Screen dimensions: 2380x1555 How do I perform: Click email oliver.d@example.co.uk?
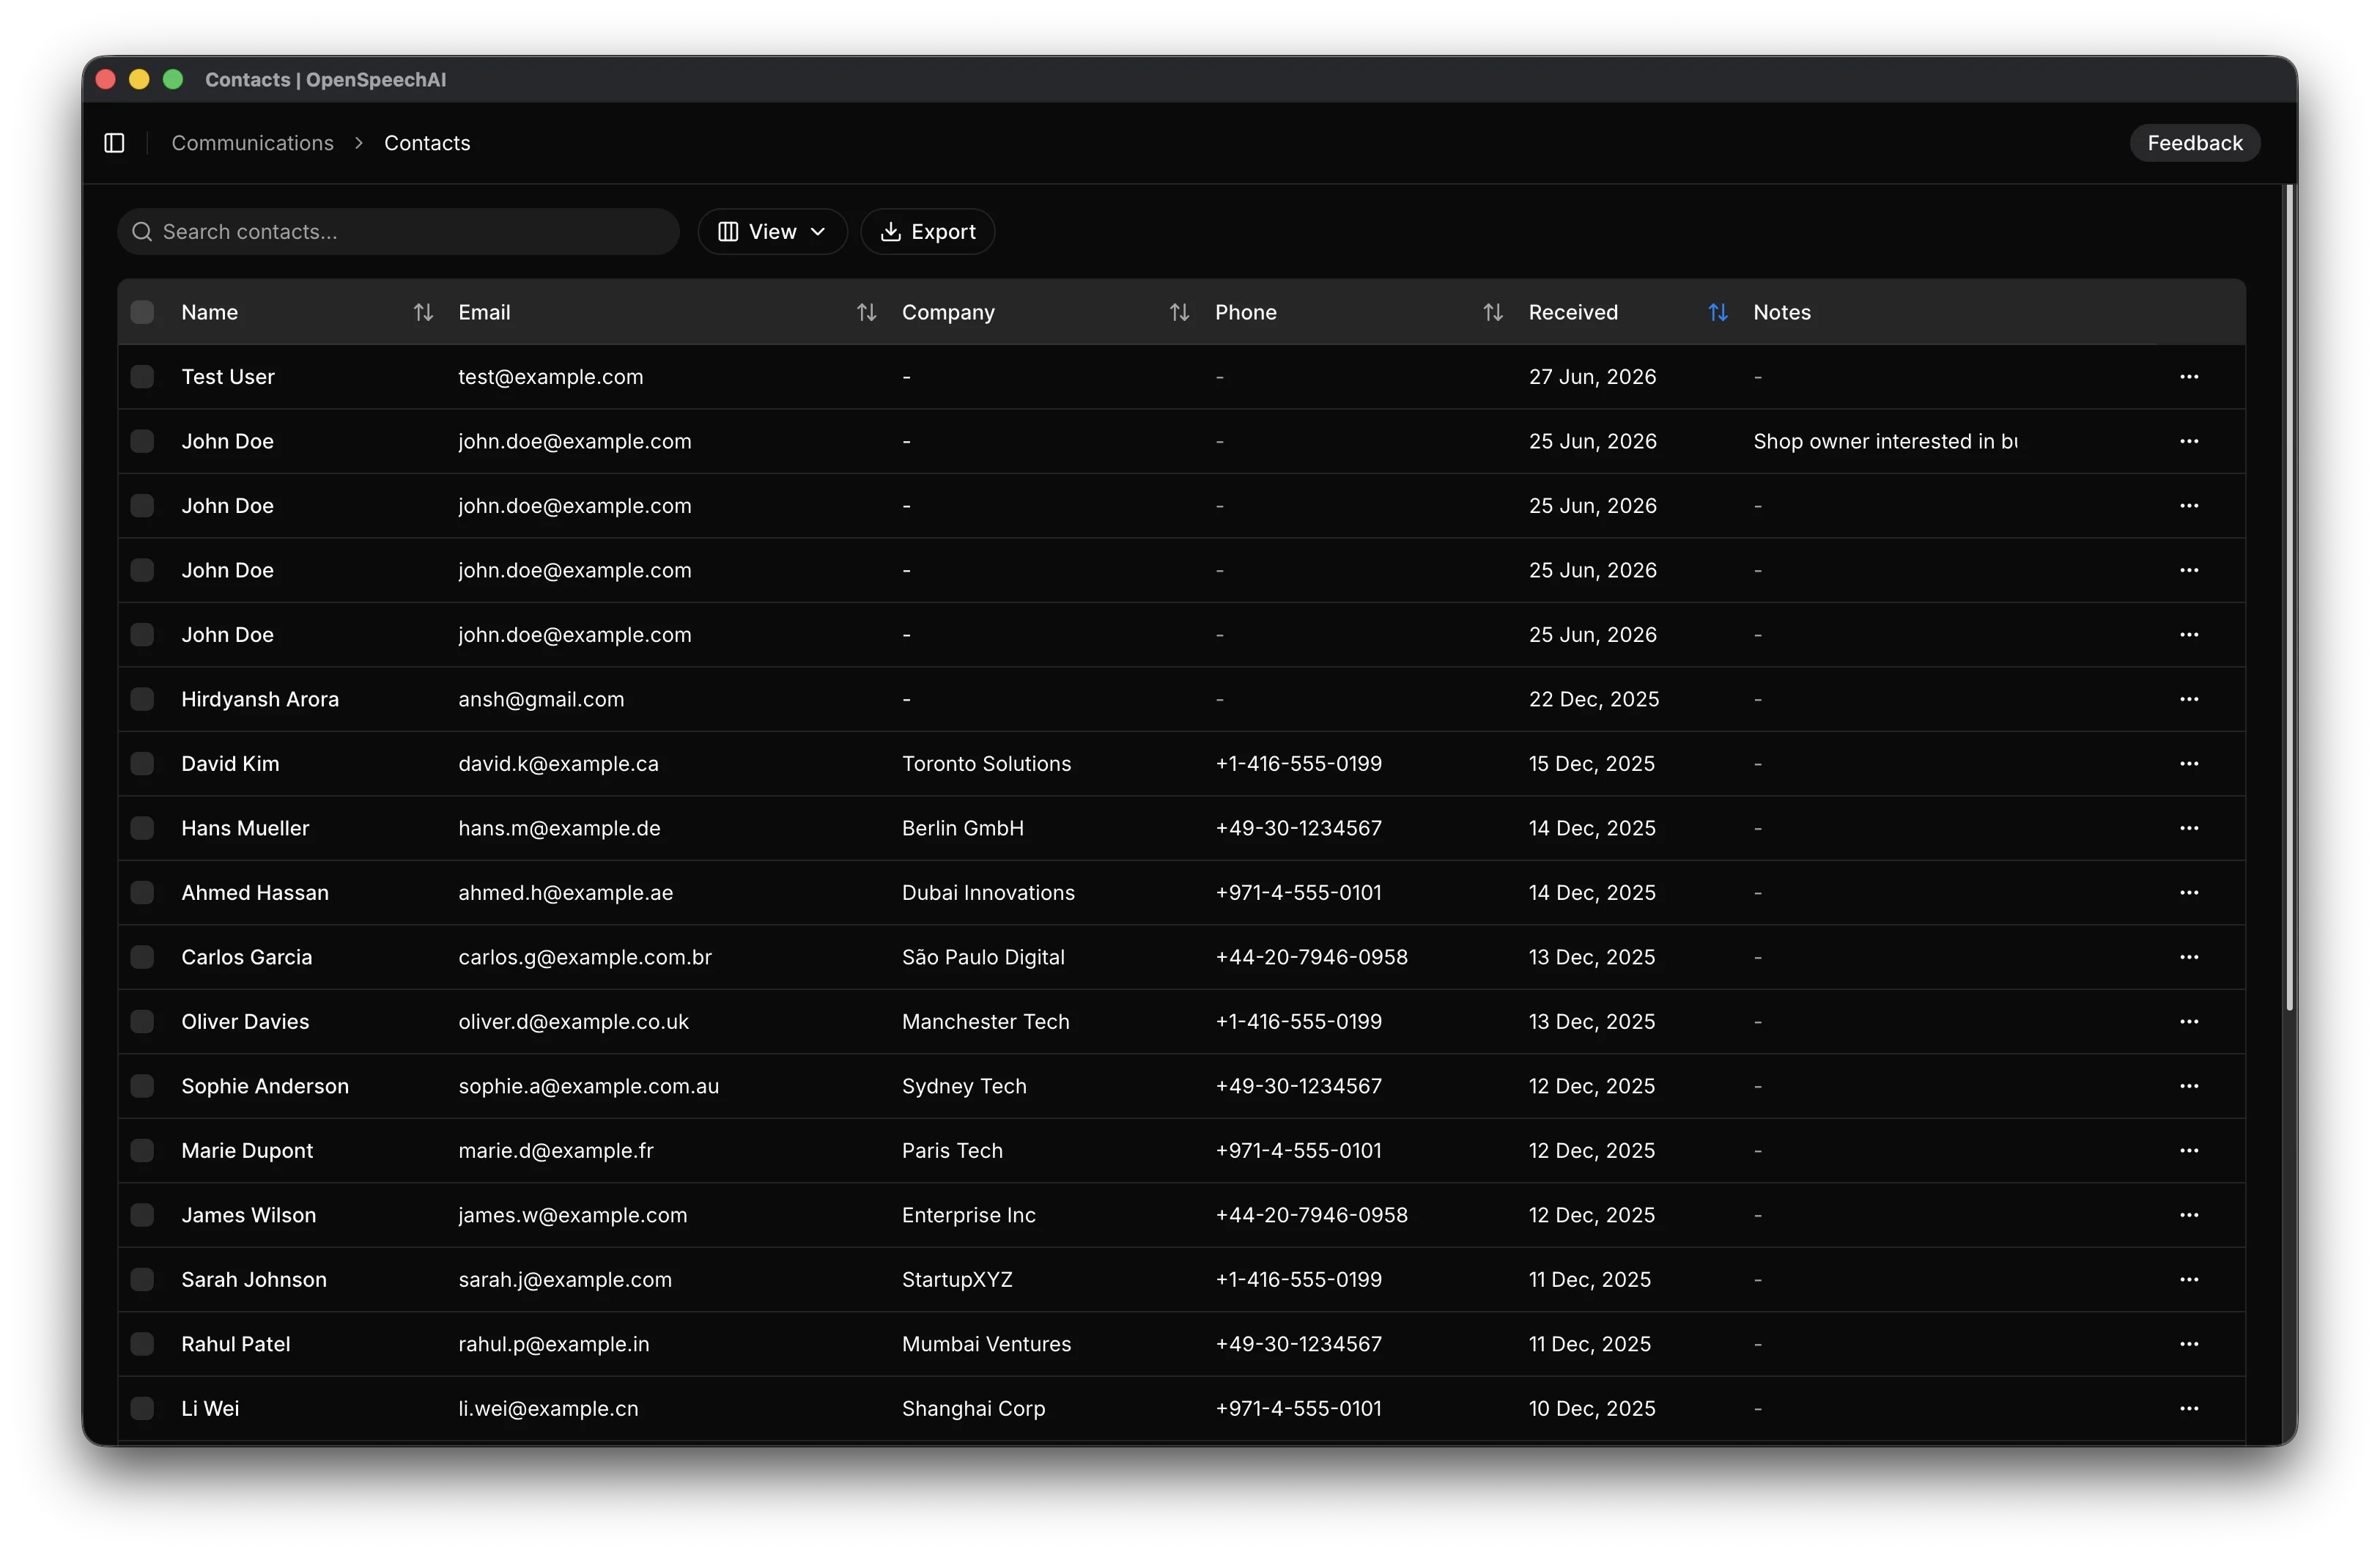tap(573, 1022)
